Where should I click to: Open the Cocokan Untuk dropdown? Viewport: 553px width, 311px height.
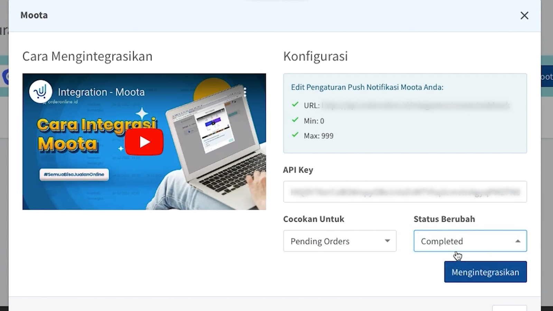point(340,241)
